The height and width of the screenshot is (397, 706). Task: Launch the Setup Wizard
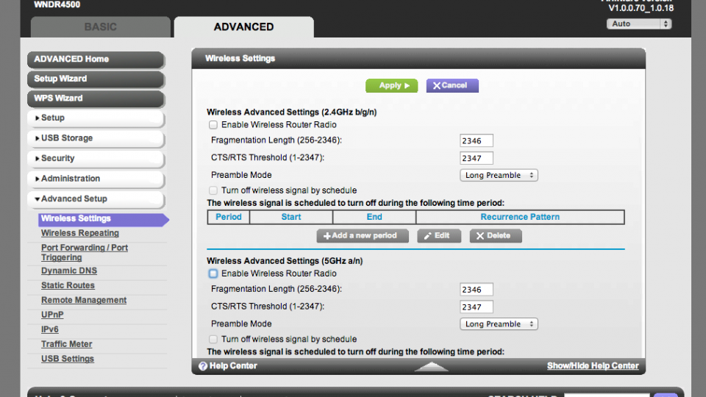tap(96, 79)
